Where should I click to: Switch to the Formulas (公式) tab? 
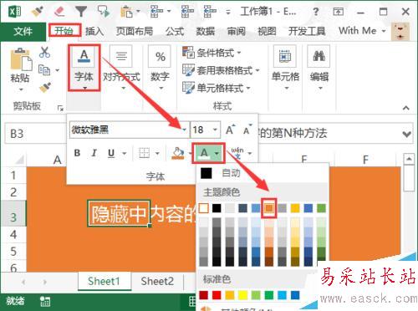[x=175, y=31]
